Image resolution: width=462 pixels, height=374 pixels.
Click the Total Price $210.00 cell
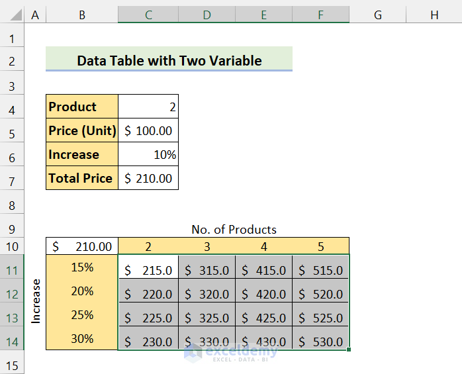click(x=148, y=178)
